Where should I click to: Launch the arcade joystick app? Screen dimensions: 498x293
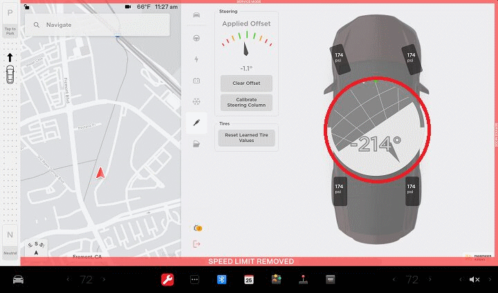(303, 279)
